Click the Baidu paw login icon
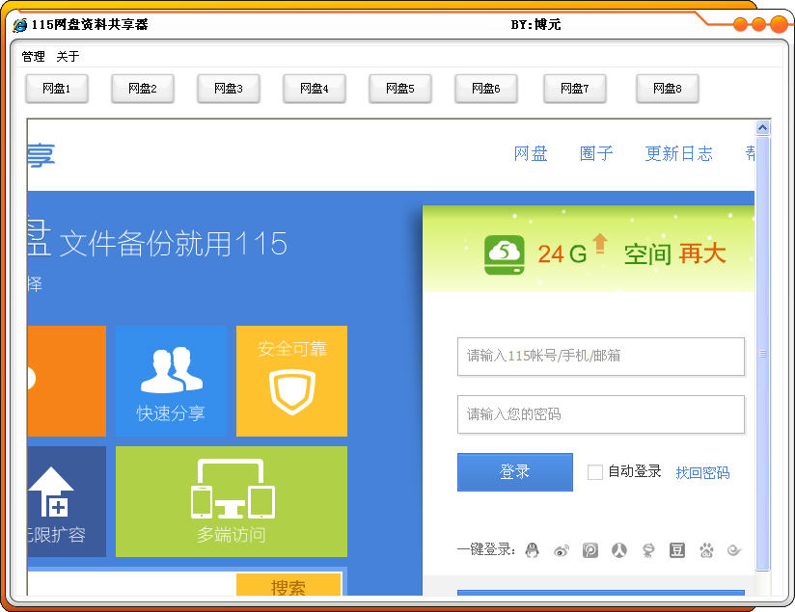The image size is (795, 612). (x=706, y=550)
